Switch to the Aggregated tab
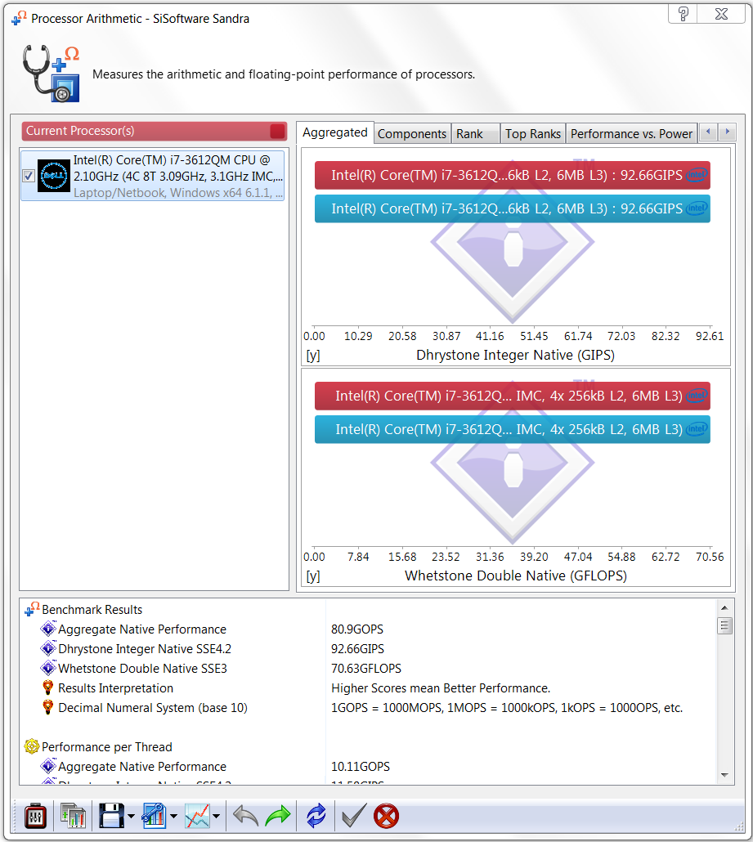Viewport: 753px width, 842px height. [334, 132]
